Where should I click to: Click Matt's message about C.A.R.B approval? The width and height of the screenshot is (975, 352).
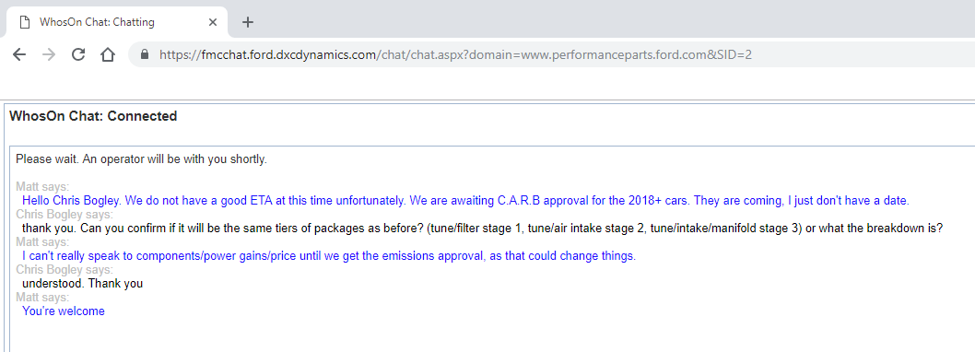465,201
